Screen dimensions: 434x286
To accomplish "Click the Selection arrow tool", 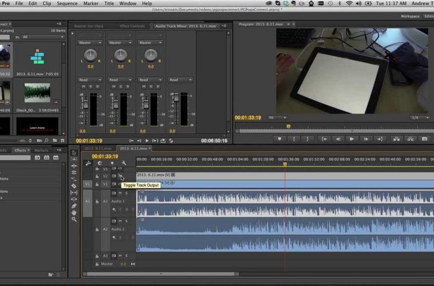I will pos(74,153).
